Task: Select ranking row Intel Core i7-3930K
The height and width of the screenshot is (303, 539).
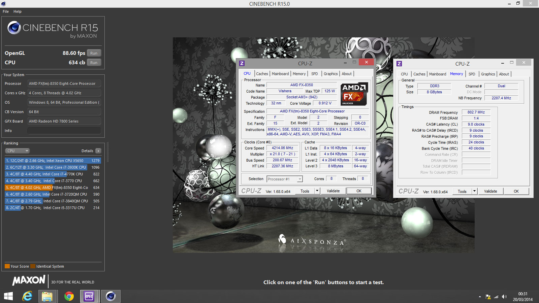Action: pyautogui.click(x=53, y=167)
